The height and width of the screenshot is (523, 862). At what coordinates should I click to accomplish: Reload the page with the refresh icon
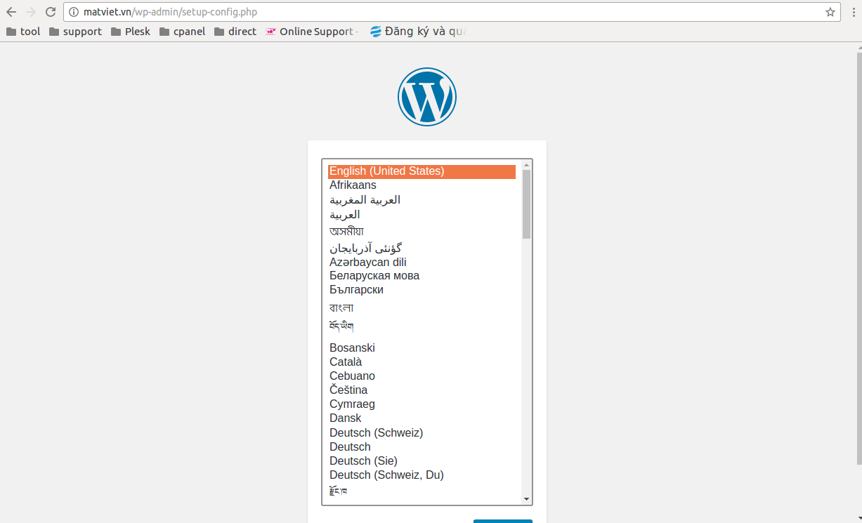(51, 12)
